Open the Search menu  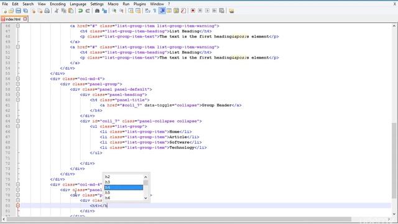pos(28,4)
